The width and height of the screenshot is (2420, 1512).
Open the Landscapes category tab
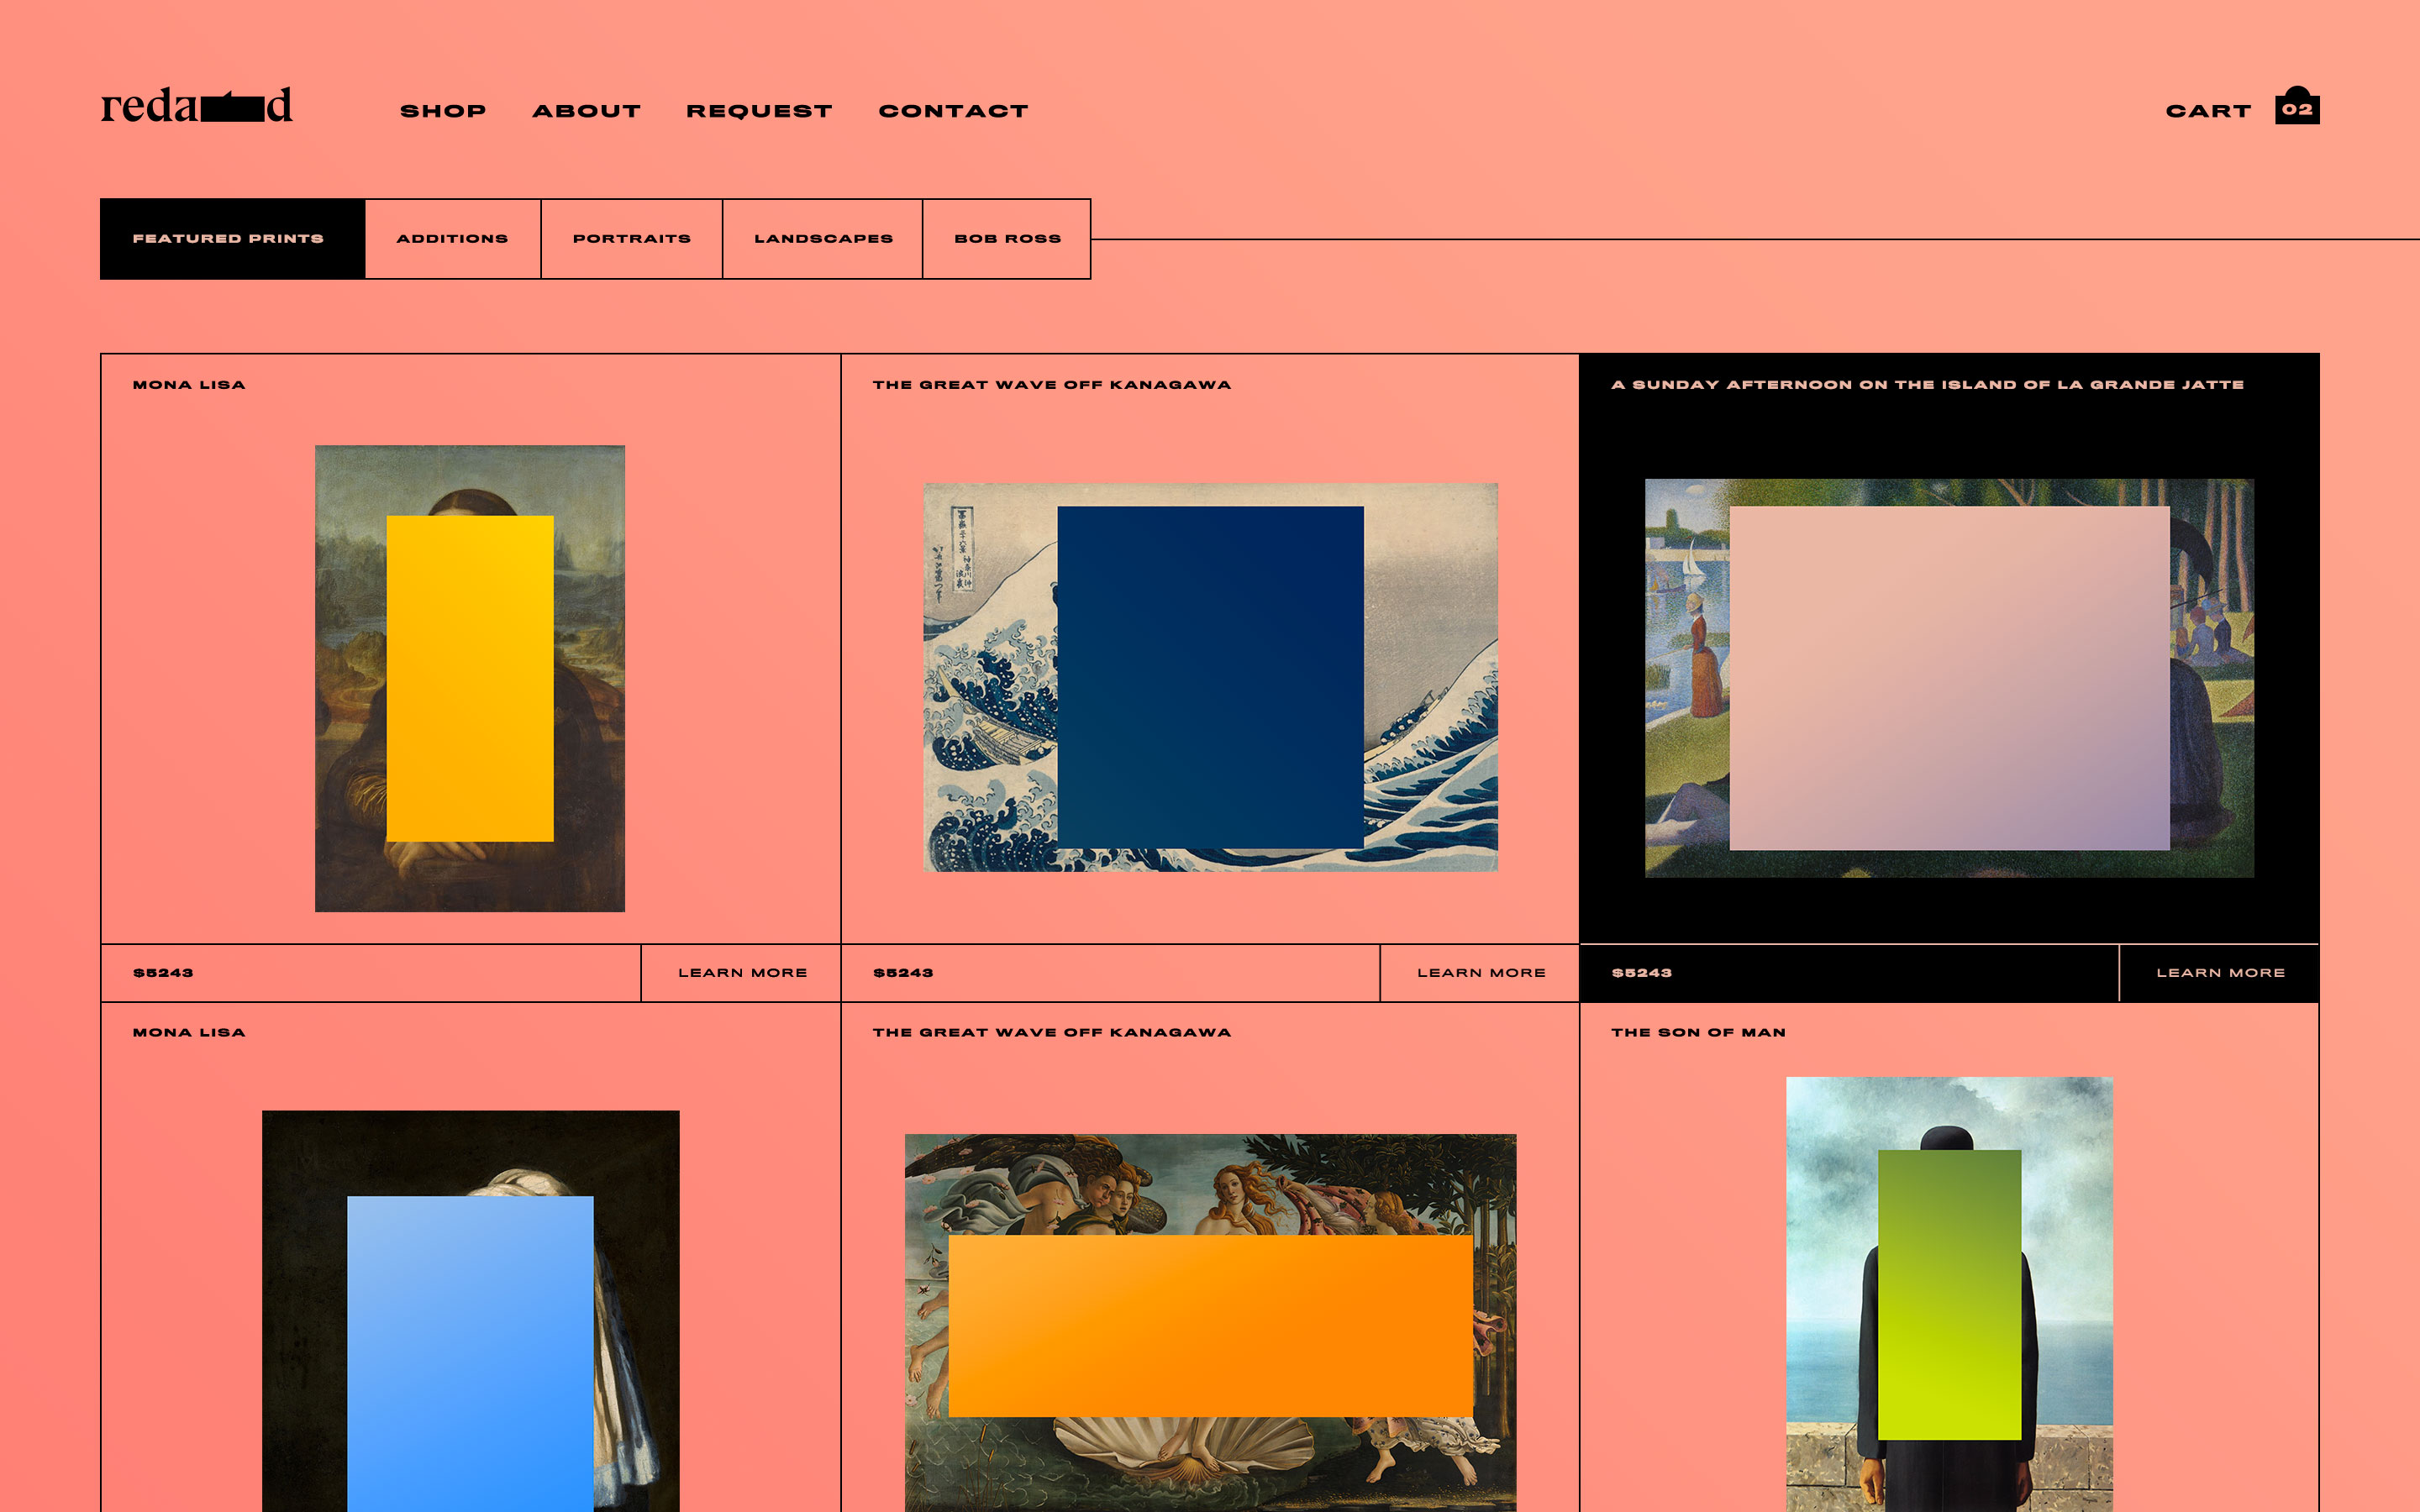pyautogui.click(x=822, y=239)
